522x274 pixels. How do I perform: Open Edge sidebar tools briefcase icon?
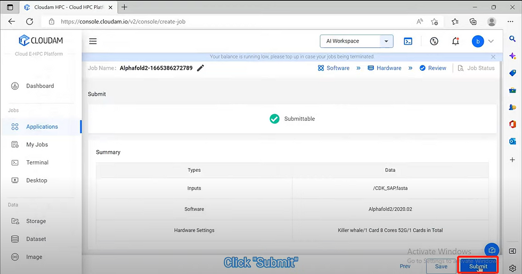tap(512, 90)
